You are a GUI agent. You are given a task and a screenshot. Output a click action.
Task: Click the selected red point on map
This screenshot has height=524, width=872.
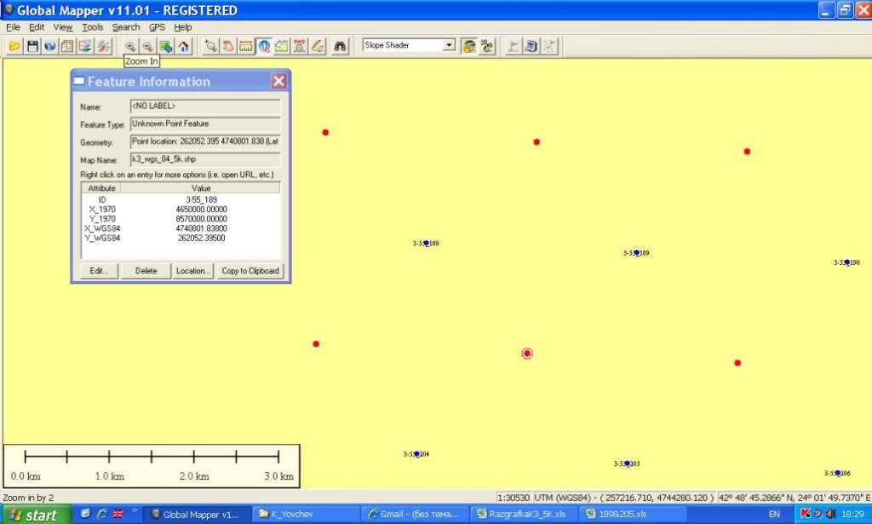coord(527,354)
